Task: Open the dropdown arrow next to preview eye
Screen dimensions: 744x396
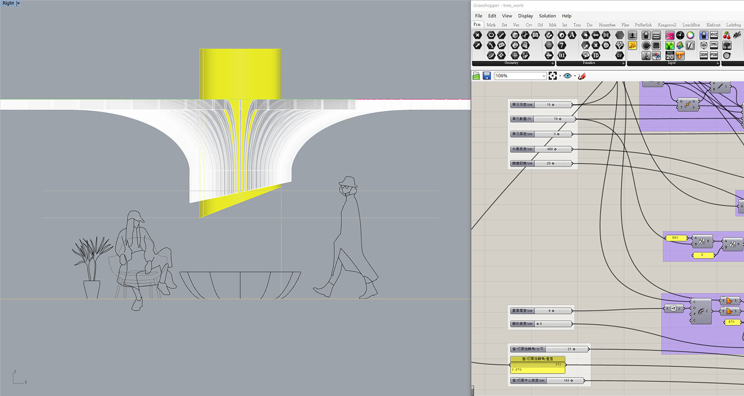Action: (575, 76)
